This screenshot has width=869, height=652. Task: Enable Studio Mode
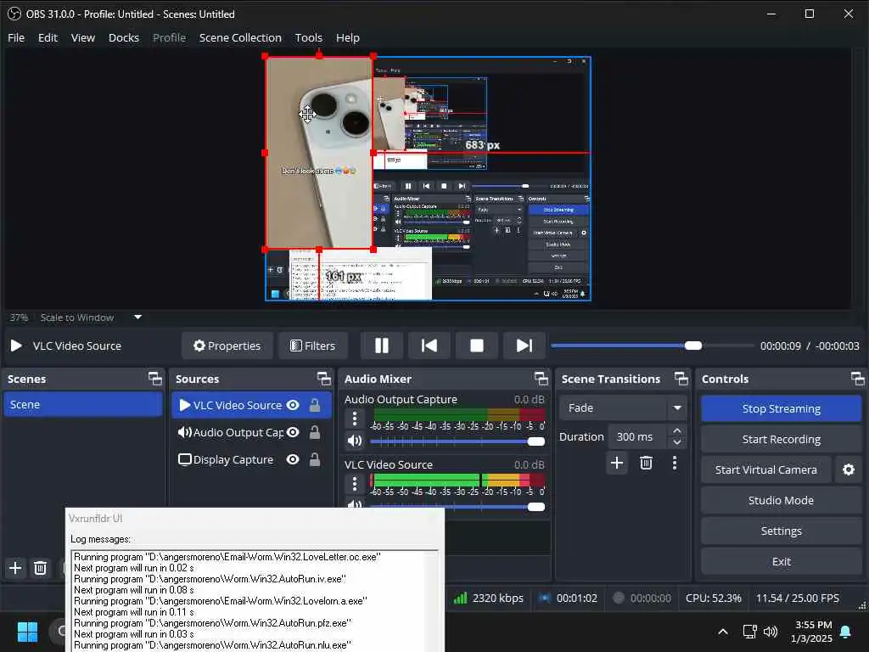coord(781,500)
